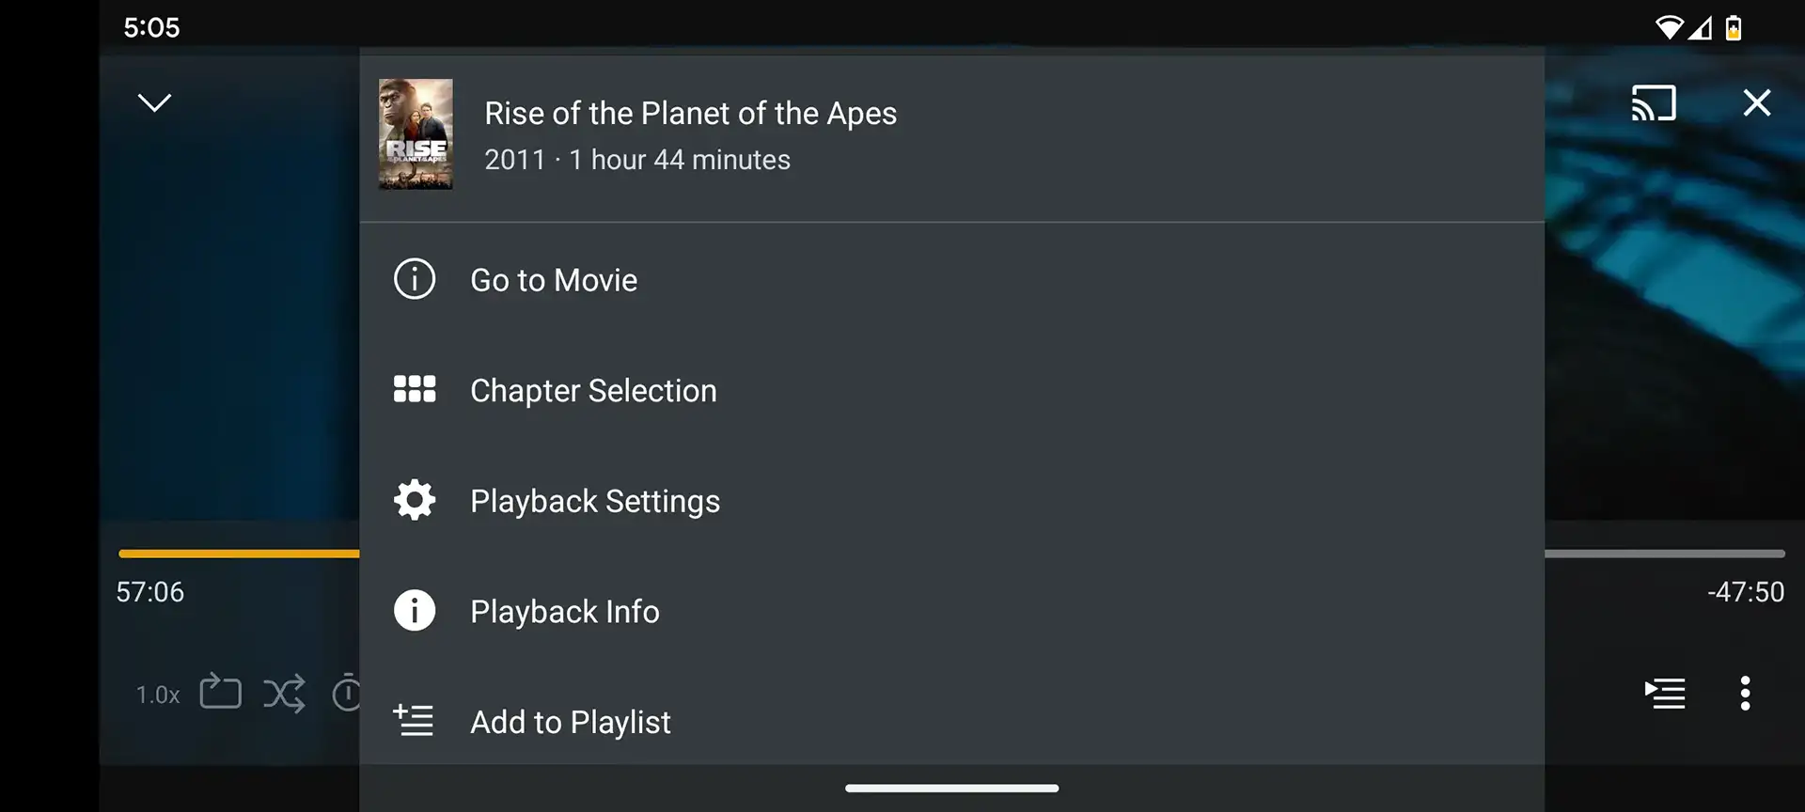
Task: Tap the Playback Info circle icon
Action: pyautogui.click(x=414, y=610)
